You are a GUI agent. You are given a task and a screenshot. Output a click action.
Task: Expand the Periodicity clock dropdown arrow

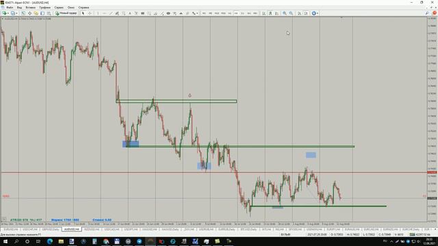[318, 13]
